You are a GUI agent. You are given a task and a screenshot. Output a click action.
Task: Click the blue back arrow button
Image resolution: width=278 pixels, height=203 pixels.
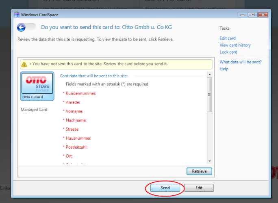pyautogui.click(x=21, y=28)
